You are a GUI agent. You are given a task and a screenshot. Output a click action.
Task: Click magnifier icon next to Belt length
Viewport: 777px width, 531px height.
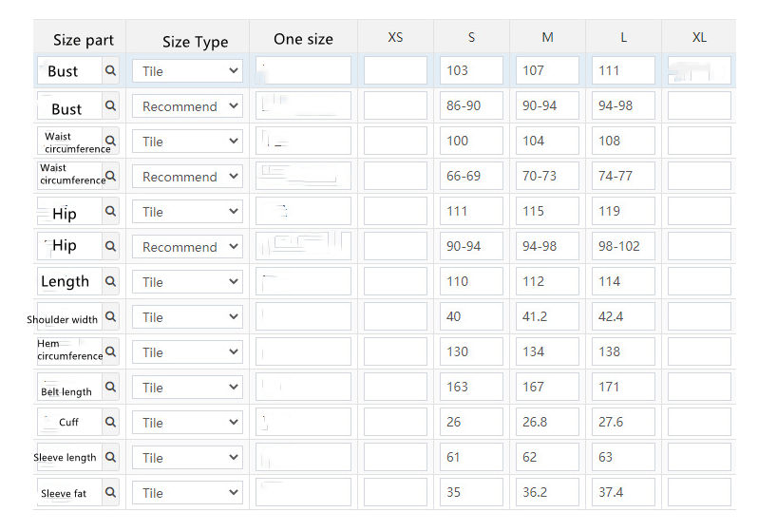pyautogui.click(x=110, y=387)
